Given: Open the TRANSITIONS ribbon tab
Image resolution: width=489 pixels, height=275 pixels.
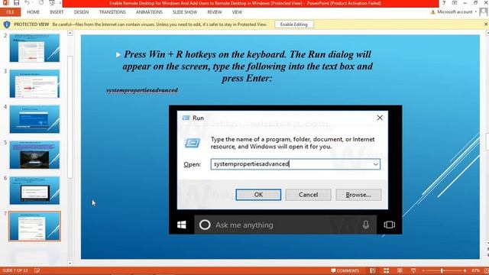Looking at the screenshot, I should (112, 12).
